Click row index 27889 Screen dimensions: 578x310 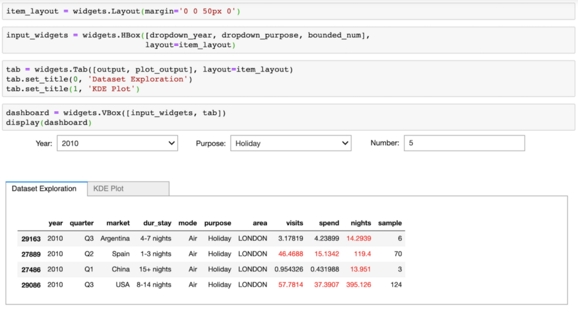[31, 254]
